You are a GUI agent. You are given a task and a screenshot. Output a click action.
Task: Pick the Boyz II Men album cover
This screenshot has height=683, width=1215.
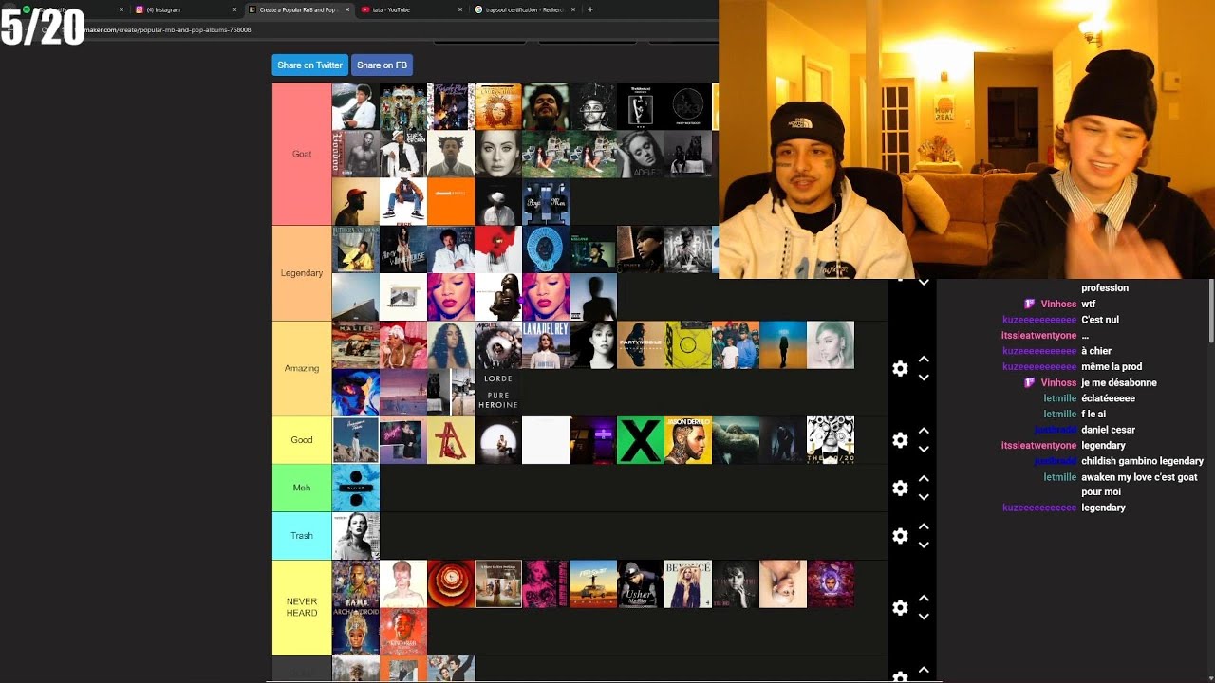(x=546, y=201)
